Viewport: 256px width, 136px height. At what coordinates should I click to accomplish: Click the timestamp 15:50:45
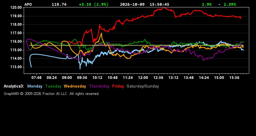(x=159, y=4)
